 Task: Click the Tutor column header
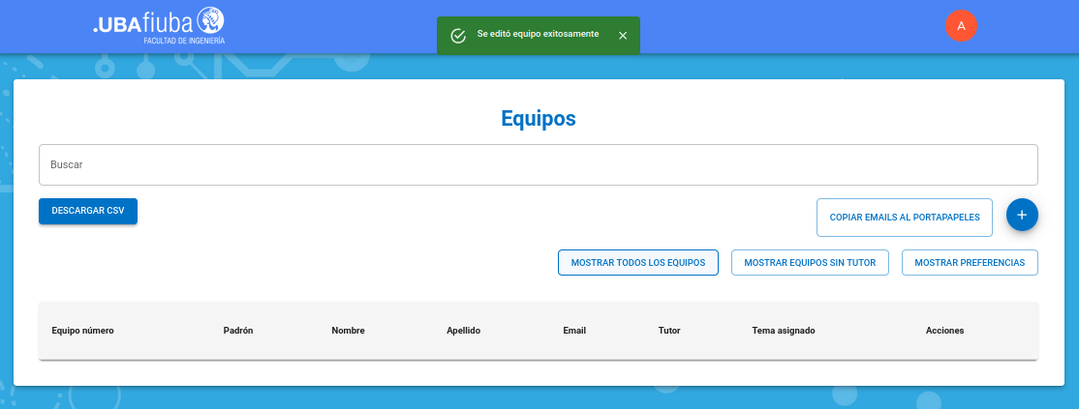click(669, 331)
